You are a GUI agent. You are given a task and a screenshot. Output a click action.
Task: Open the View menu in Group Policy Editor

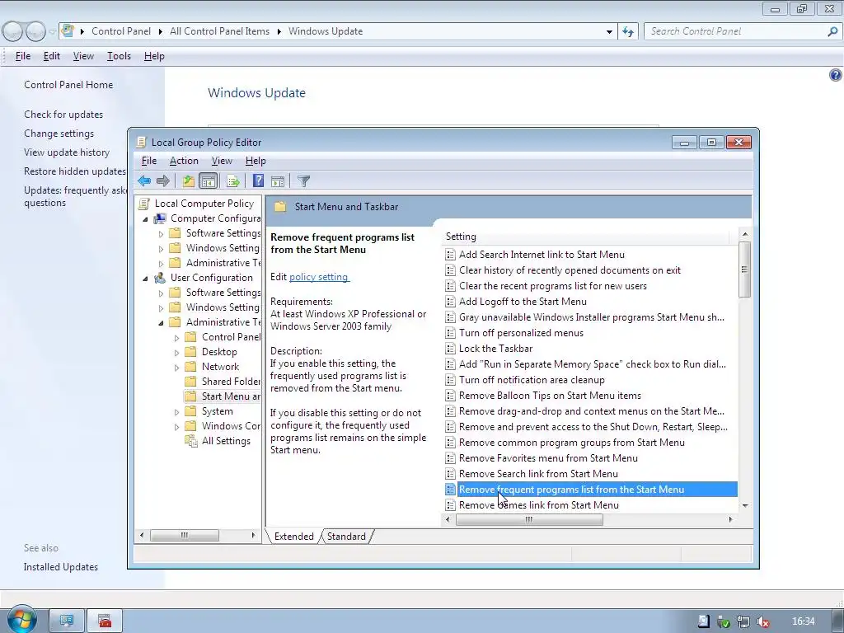click(222, 161)
